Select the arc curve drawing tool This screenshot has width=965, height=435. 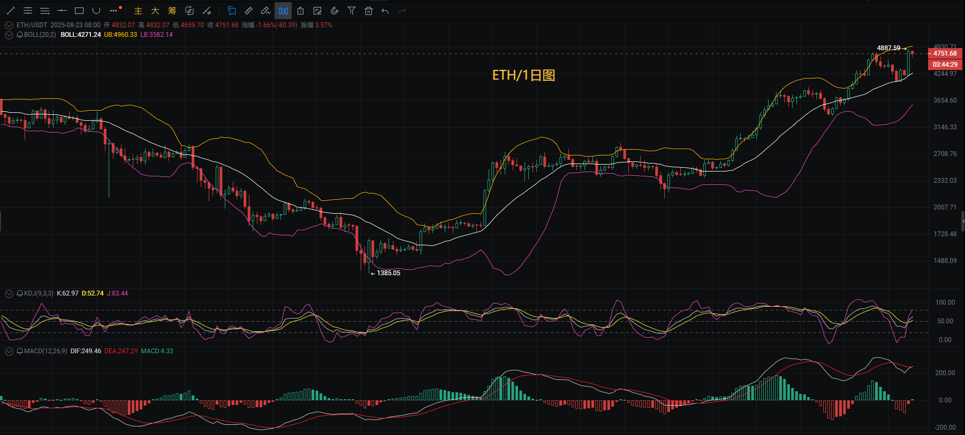tap(96, 11)
